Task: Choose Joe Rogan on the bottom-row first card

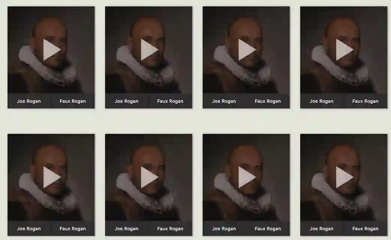Action: click(29, 228)
